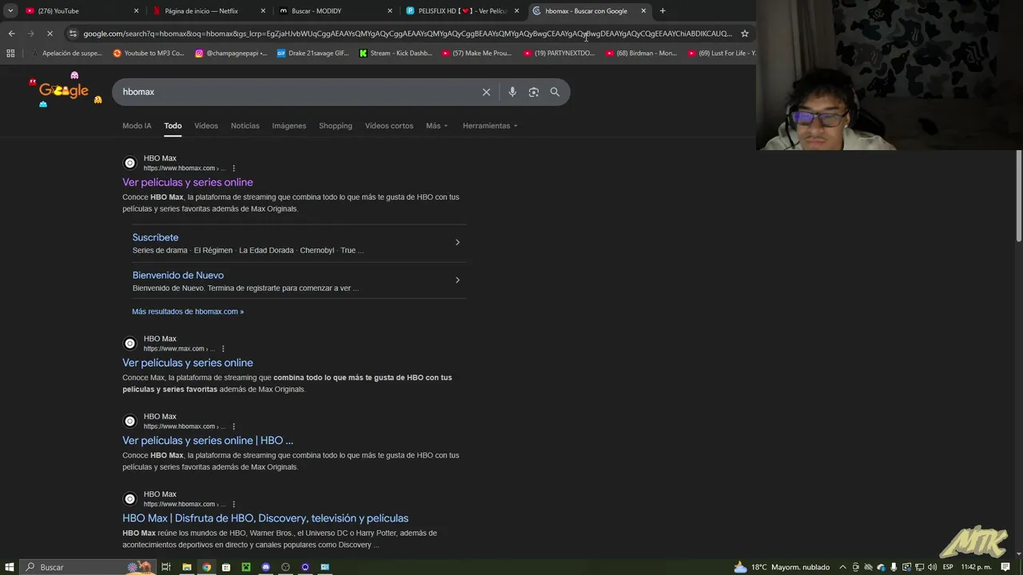Open the 'Stream - Kick Dashb...' bookmark
The image size is (1023, 575).
tap(396, 54)
